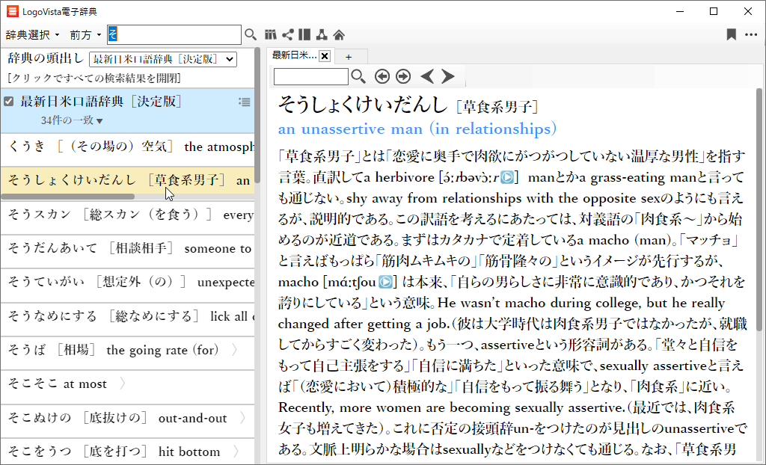This screenshot has width=766, height=465.
Task: Click the main search magnifier icon
Action: click(x=251, y=34)
